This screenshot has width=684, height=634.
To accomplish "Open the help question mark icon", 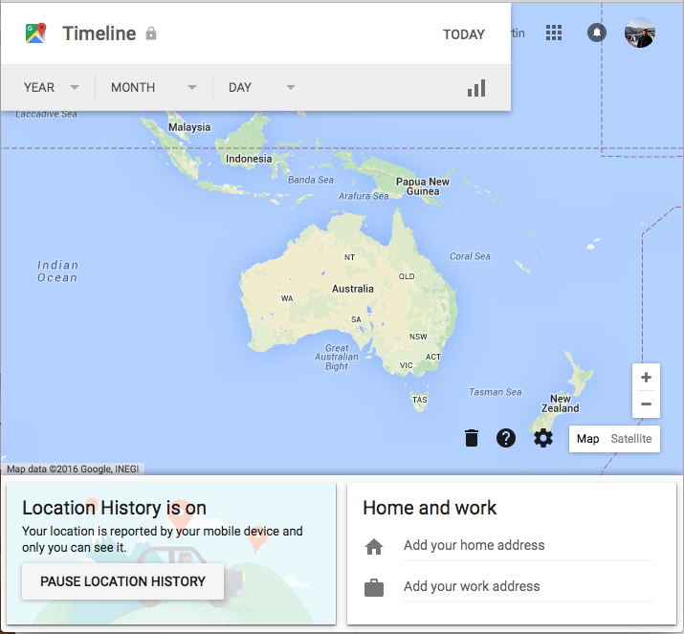I will (506, 438).
